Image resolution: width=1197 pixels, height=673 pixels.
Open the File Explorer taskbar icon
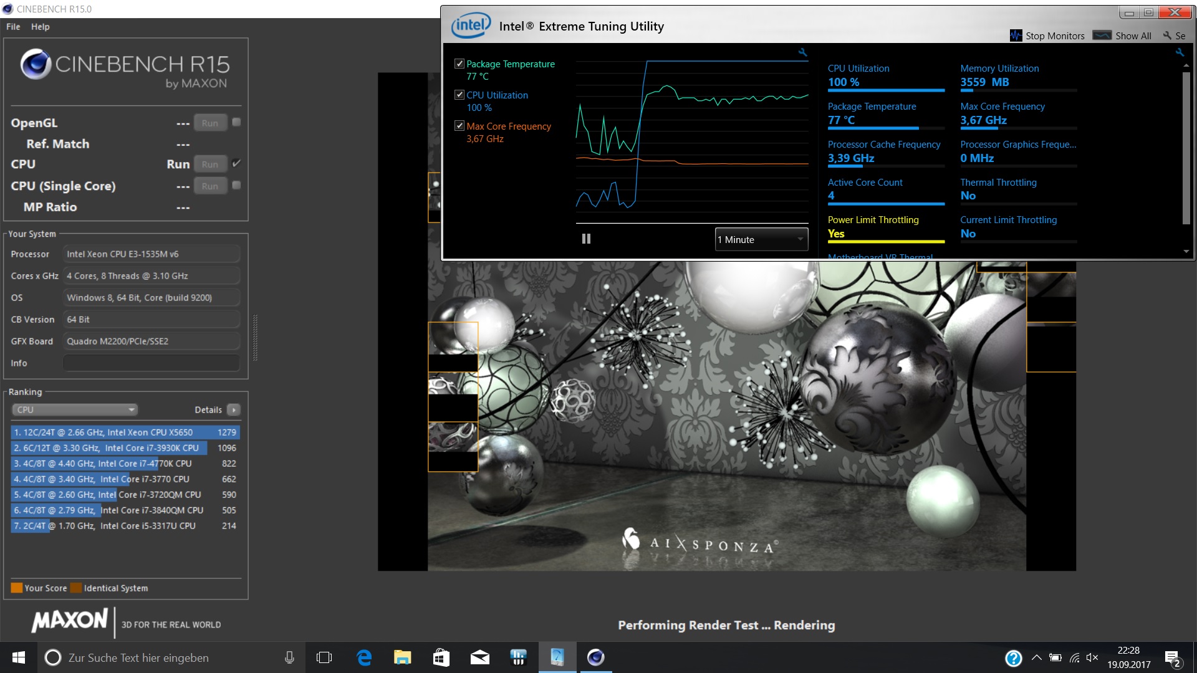pos(402,657)
